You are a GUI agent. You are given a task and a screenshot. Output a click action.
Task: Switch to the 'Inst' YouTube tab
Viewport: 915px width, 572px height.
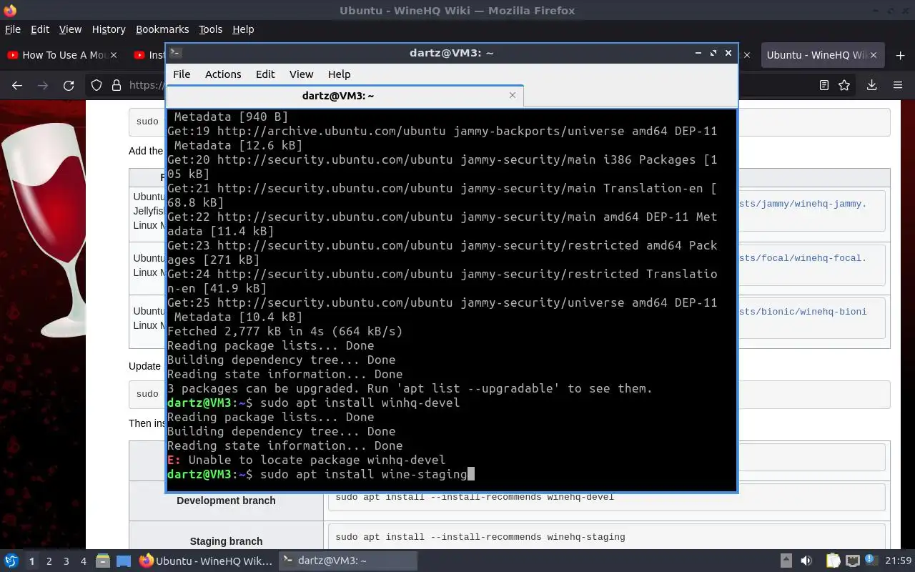(x=149, y=55)
